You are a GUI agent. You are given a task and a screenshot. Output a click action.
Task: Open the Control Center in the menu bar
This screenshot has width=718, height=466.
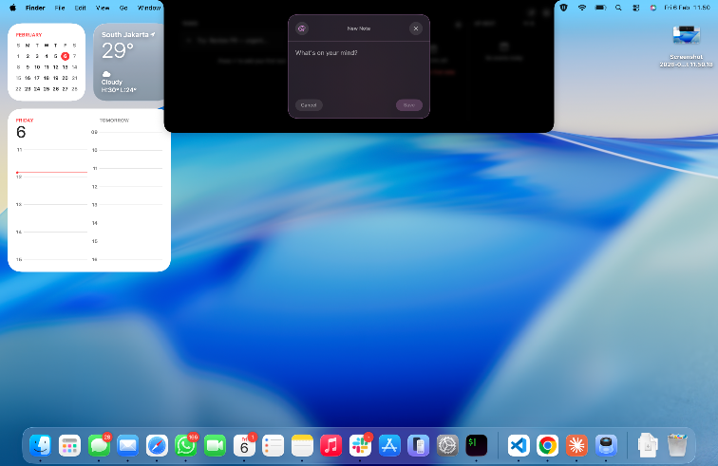pos(635,7)
